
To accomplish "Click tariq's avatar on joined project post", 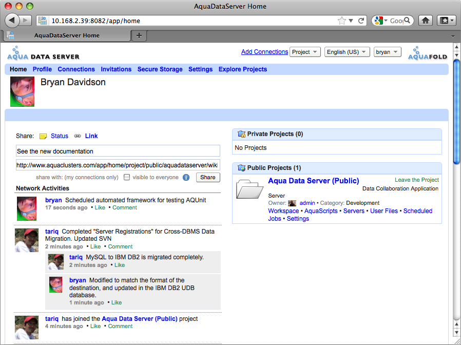I will [x=27, y=328].
